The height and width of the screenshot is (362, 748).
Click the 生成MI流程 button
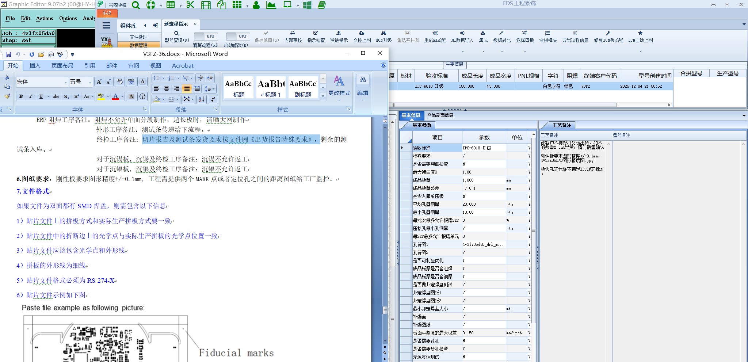(x=435, y=37)
